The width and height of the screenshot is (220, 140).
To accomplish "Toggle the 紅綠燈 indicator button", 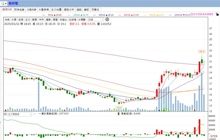I will click(73, 20).
